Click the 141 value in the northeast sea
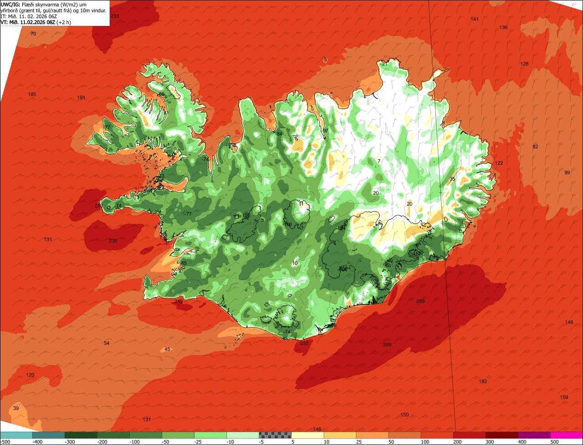Image resolution: width=583 pixels, height=445 pixels. click(475, 19)
